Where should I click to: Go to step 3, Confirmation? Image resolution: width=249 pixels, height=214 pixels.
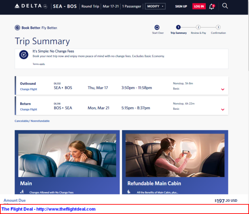[218, 27]
